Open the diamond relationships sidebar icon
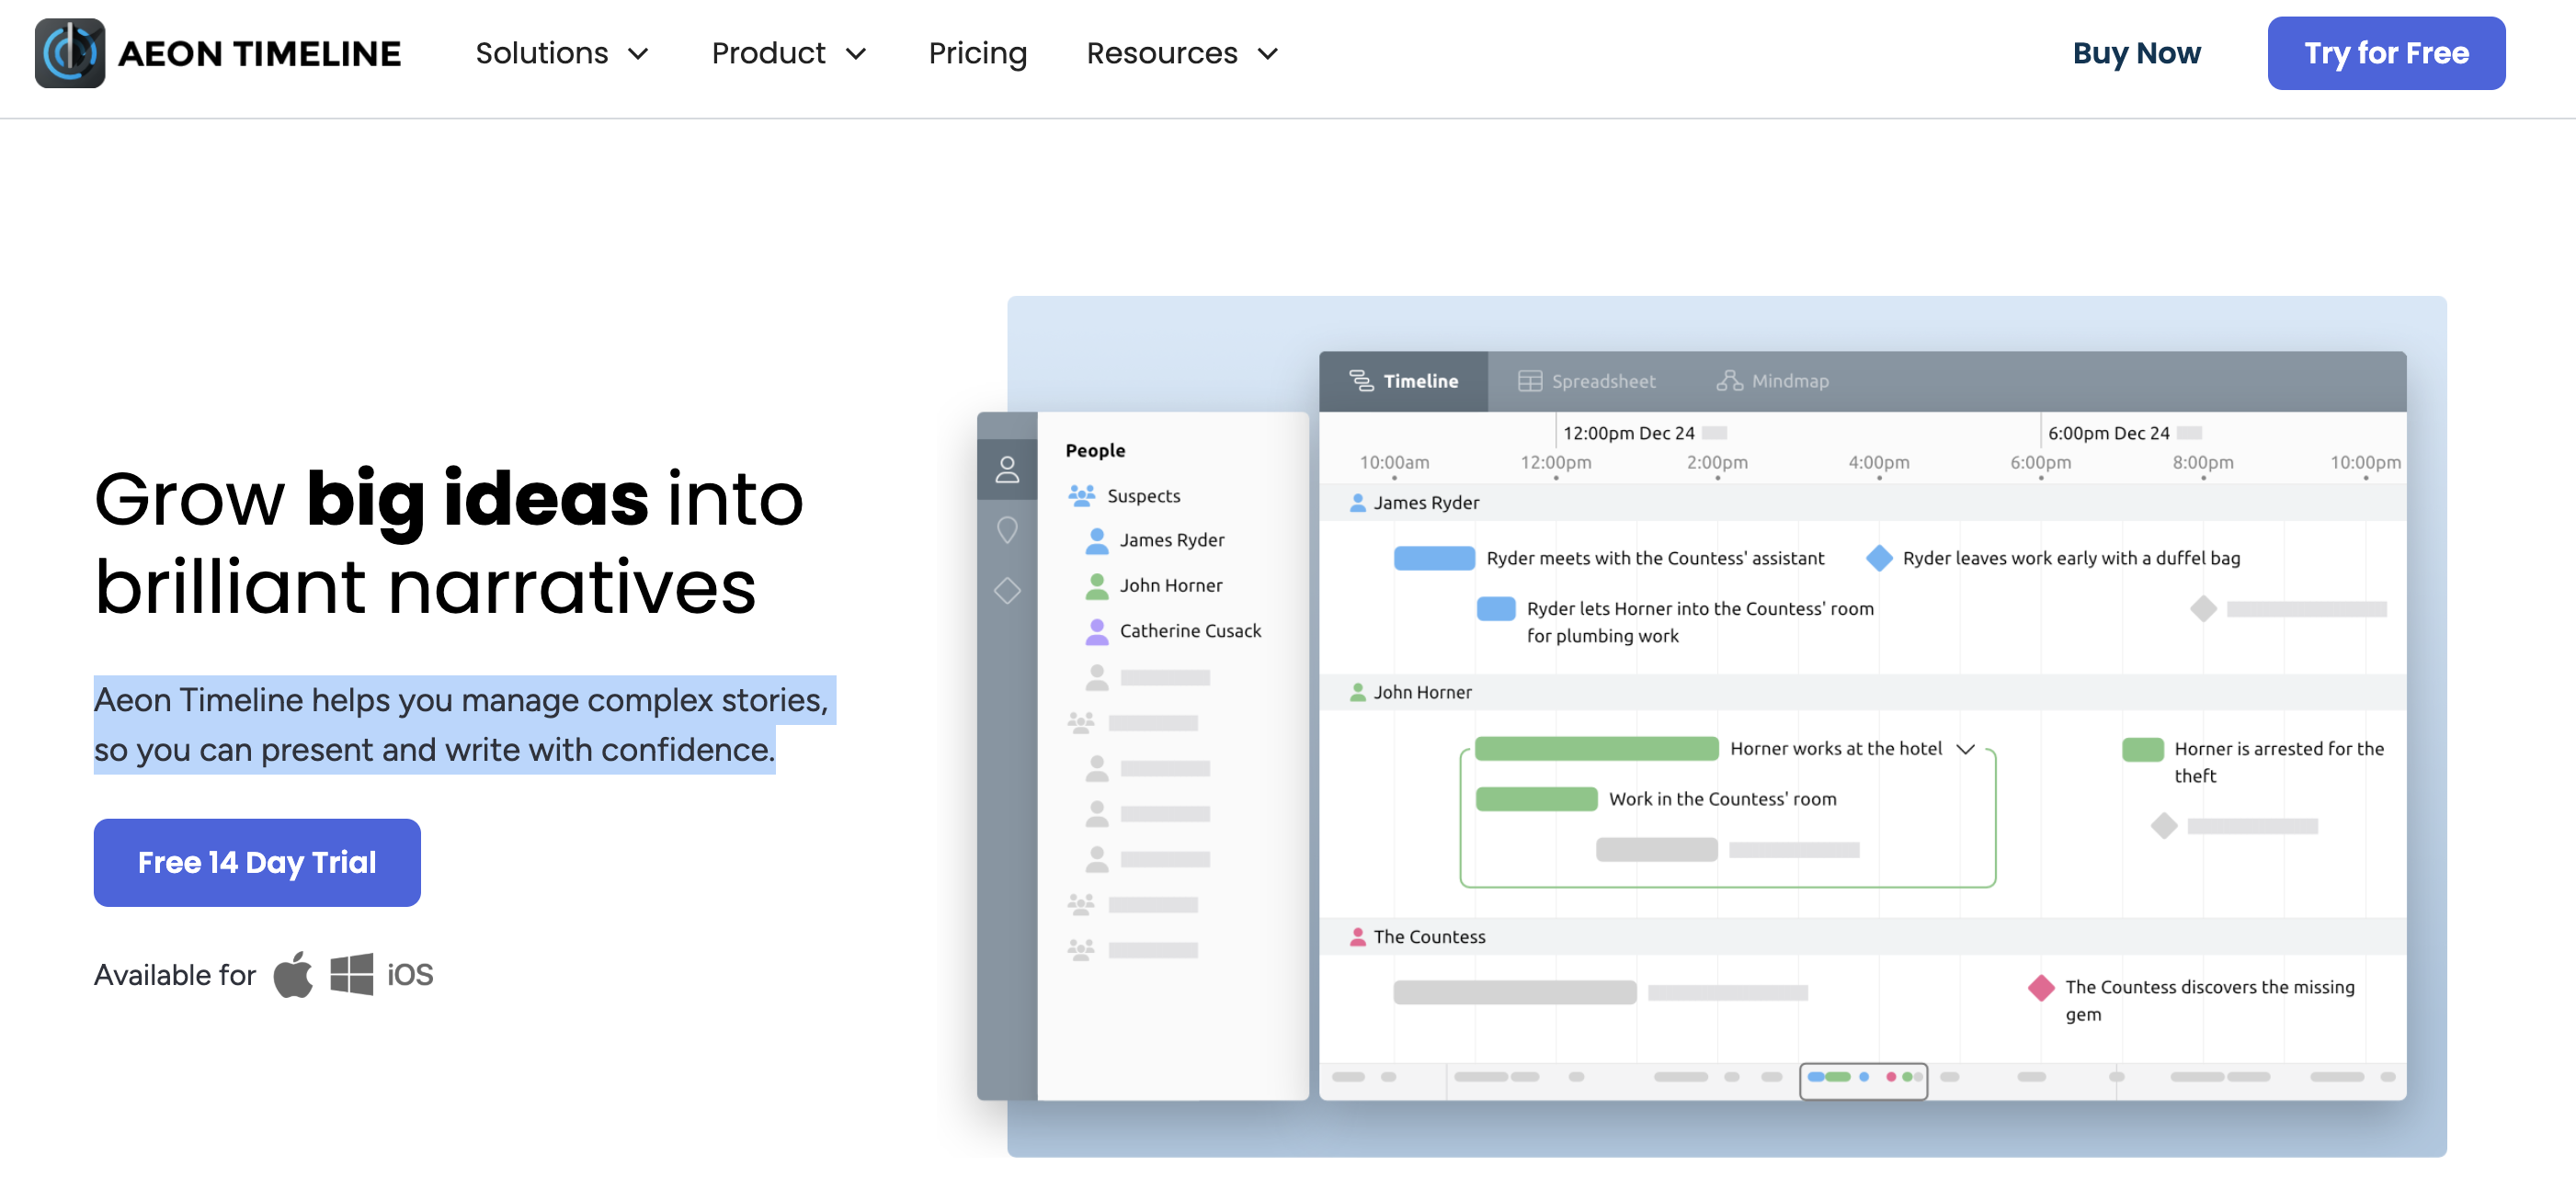The height and width of the screenshot is (1189, 2576). [x=1007, y=592]
